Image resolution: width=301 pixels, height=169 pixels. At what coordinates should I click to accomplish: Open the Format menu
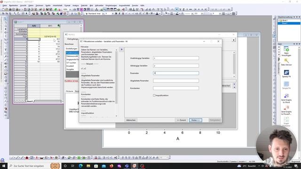pos(67,6)
